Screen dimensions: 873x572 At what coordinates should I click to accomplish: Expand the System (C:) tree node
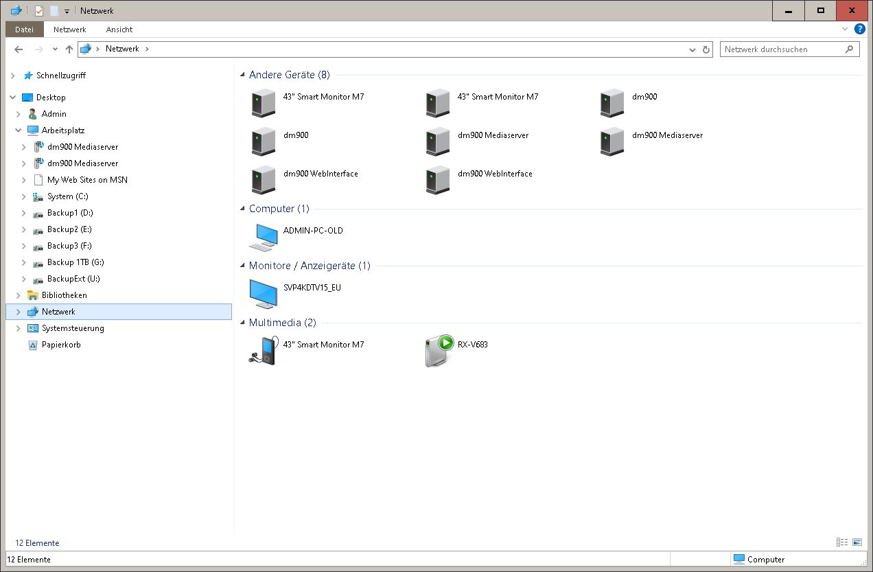pos(24,196)
